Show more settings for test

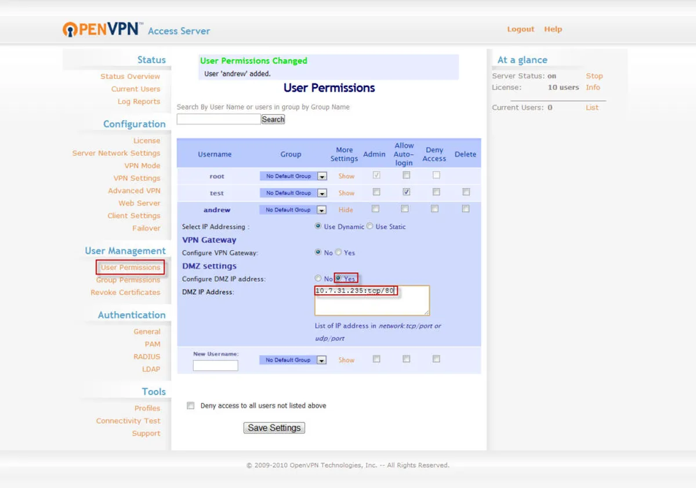[x=346, y=193]
